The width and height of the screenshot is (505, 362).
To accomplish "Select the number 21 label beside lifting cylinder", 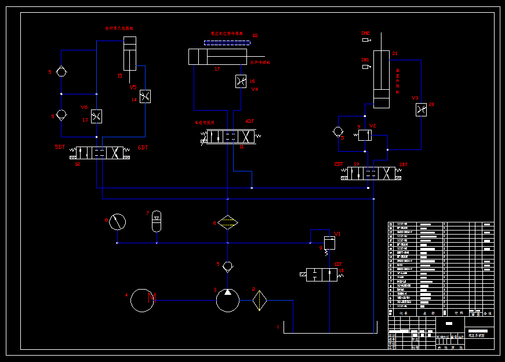I will [x=395, y=53].
